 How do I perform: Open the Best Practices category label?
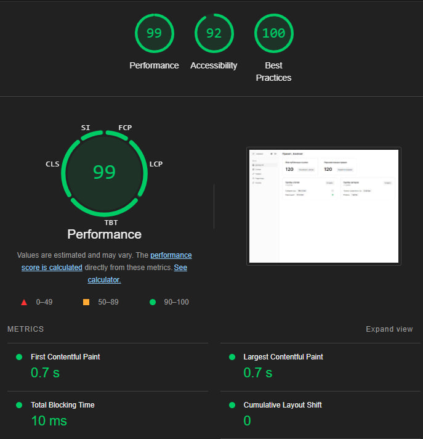tap(274, 72)
